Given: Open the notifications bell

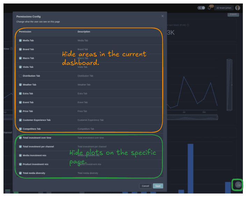Looking at the screenshot, I should tap(209, 8).
